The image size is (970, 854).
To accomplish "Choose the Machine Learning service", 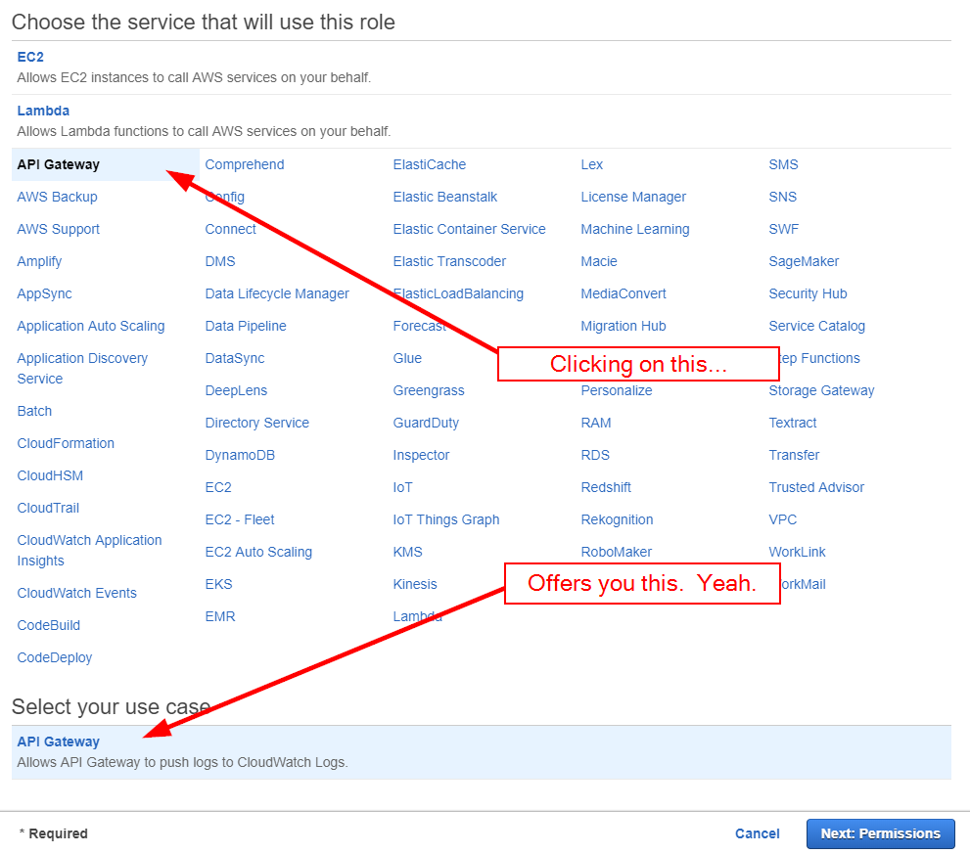I will pyautogui.click(x=634, y=229).
